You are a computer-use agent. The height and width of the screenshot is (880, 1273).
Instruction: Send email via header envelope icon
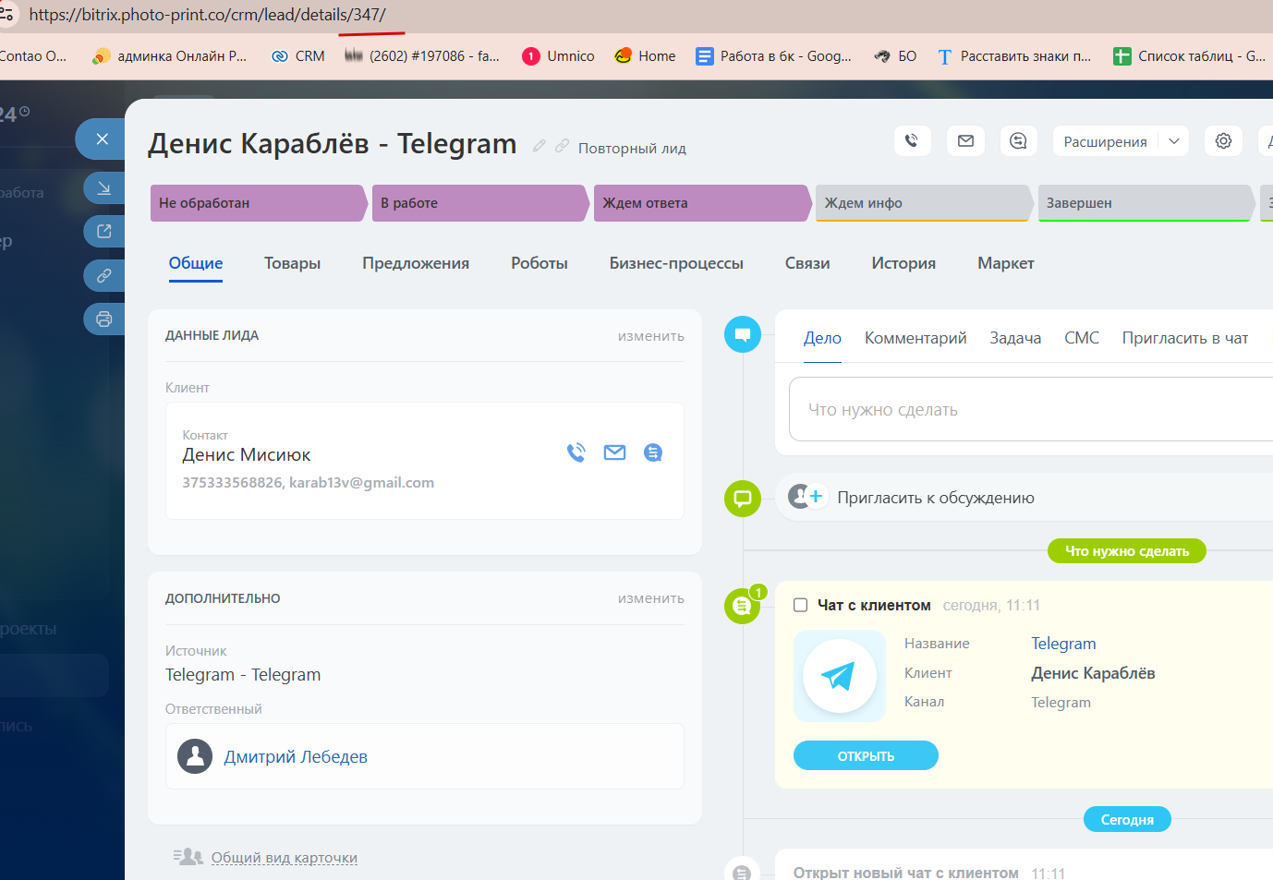(x=965, y=141)
